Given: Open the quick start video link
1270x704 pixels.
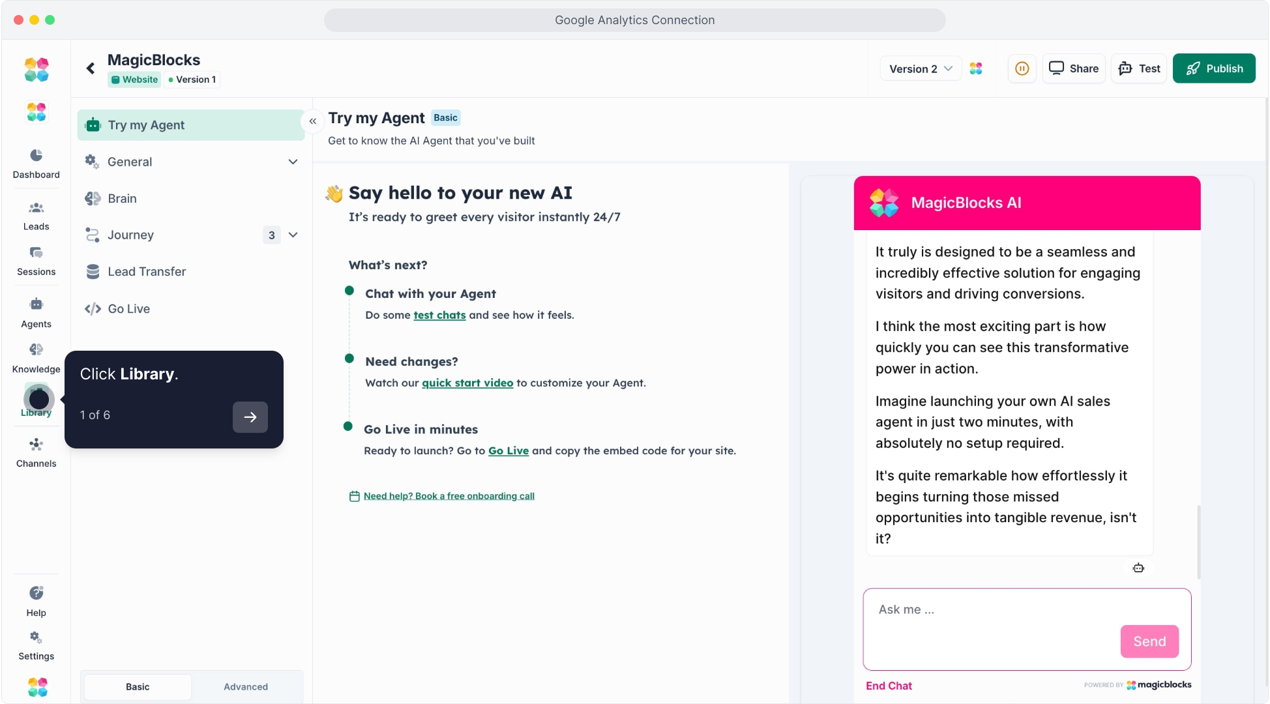Looking at the screenshot, I should [x=467, y=383].
